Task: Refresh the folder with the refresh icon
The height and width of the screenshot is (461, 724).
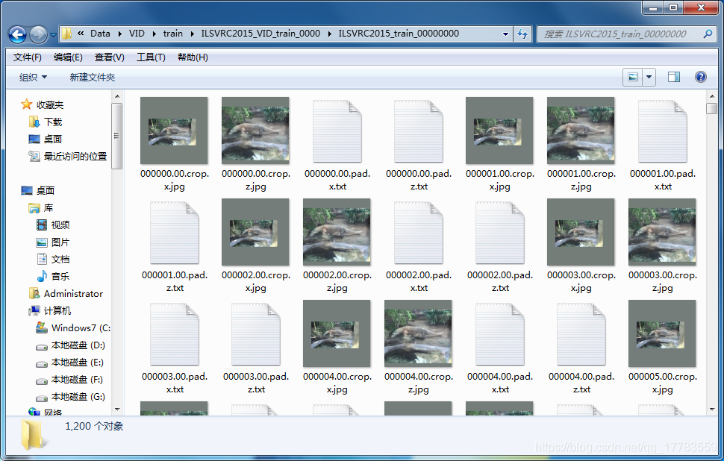Action: 522,34
